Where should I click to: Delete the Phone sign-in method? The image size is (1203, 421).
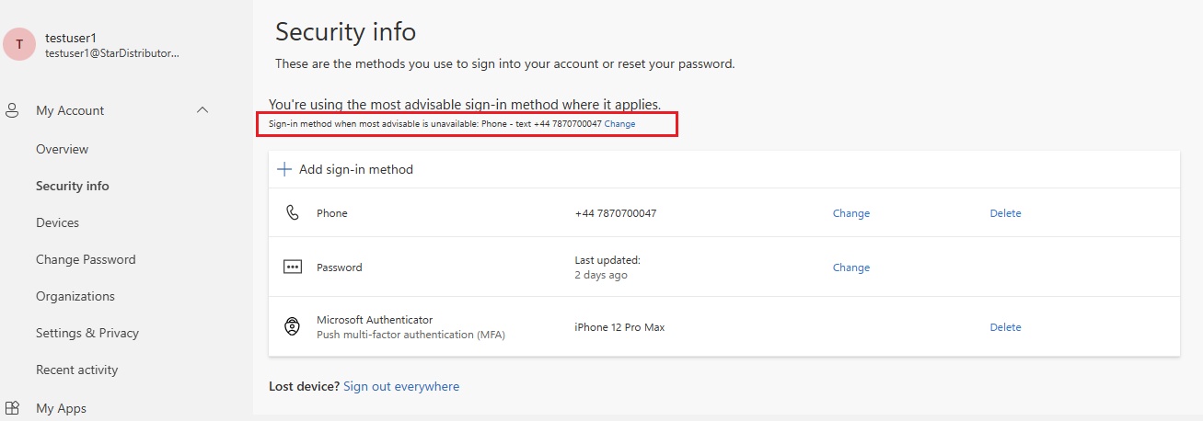(1005, 213)
